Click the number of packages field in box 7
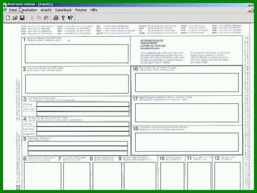Image resolution: width=257 pixels, height=193 pixels. pos(77,176)
